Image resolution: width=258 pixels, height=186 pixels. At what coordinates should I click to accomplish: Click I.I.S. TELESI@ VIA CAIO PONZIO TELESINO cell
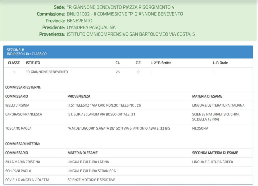(x=104, y=105)
